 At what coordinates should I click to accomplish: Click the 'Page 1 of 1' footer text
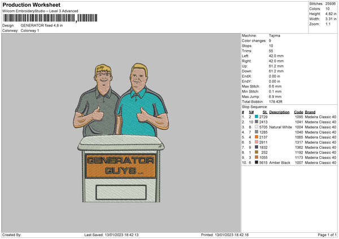click(x=327, y=235)
